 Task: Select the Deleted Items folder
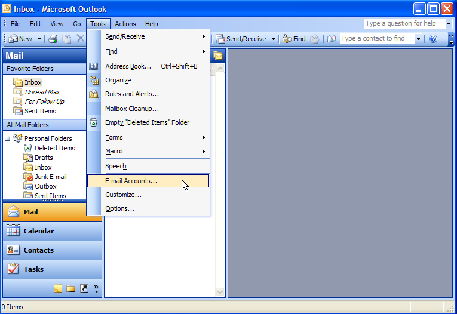click(54, 148)
